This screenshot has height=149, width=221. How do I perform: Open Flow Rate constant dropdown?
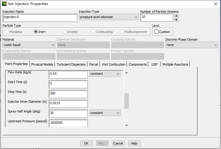pos(105,74)
